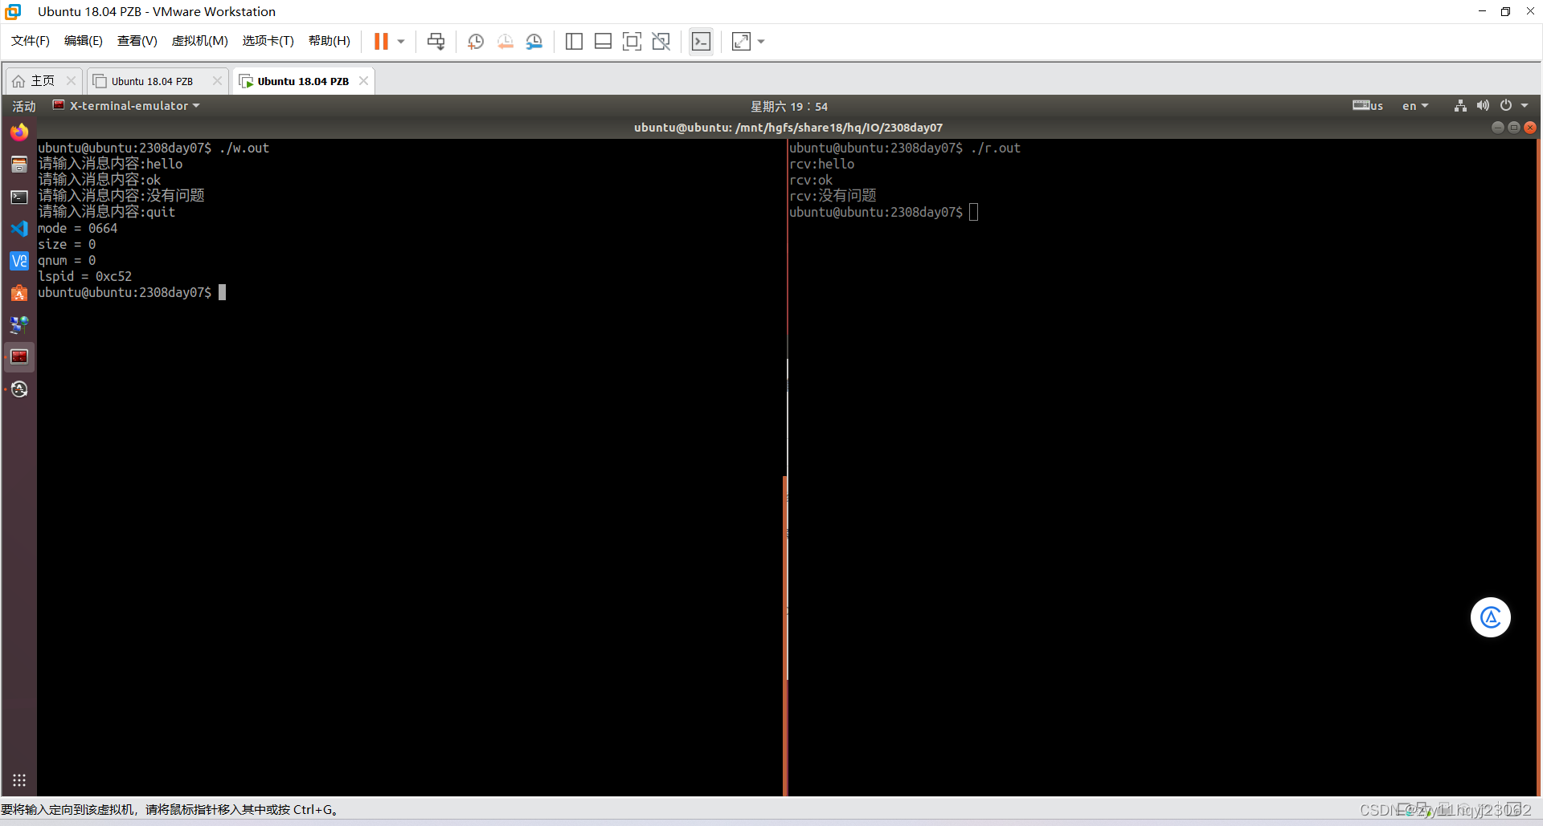Screen dimensions: 1543x826
Task: Click the console view icon
Action: click(x=701, y=42)
